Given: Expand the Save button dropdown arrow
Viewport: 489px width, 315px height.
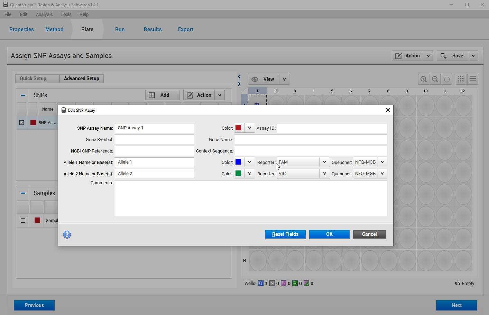Looking at the screenshot, I should click(x=473, y=56).
